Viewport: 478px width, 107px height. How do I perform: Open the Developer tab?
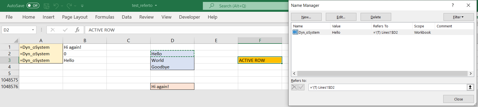click(189, 17)
